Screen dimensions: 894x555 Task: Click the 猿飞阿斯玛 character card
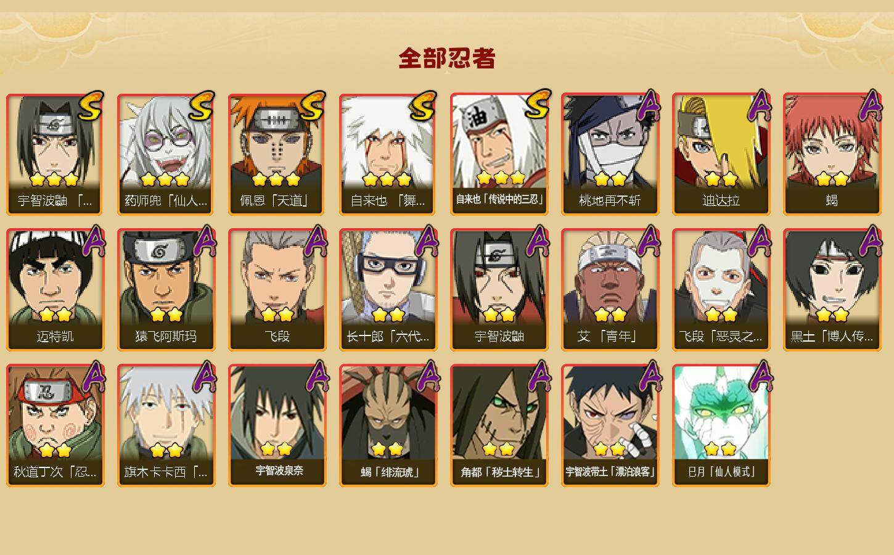tap(166, 290)
